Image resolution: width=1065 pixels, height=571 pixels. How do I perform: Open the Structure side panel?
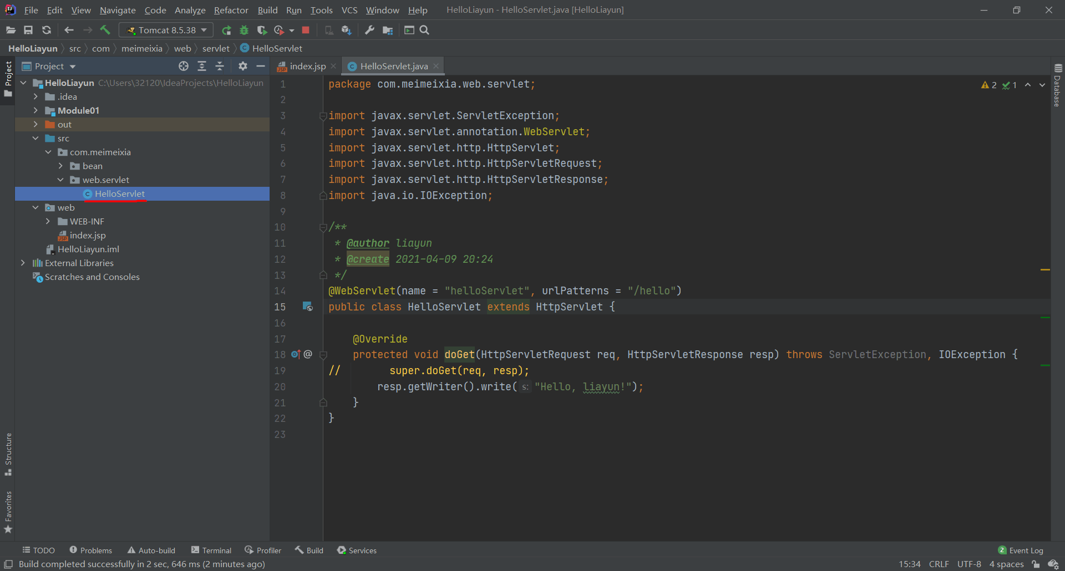click(x=8, y=453)
